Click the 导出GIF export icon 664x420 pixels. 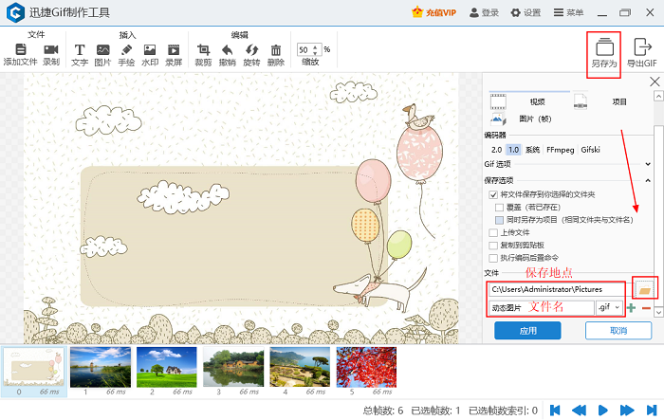pyautogui.click(x=642, y=47)
